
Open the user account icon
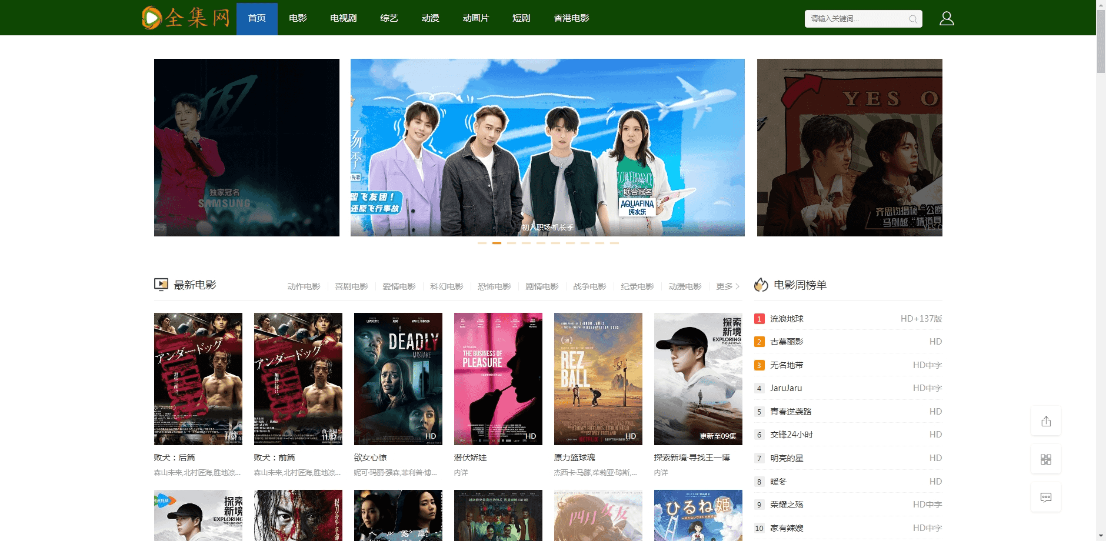947,18
